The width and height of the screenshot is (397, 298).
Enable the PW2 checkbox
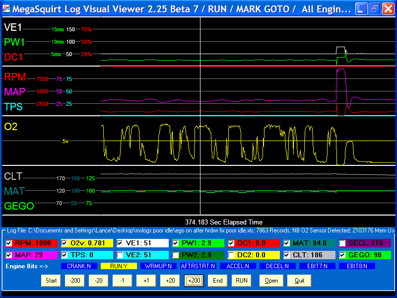point(176,255)
